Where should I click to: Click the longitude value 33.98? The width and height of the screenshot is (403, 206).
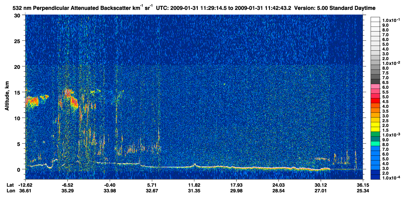click(110, 191)
